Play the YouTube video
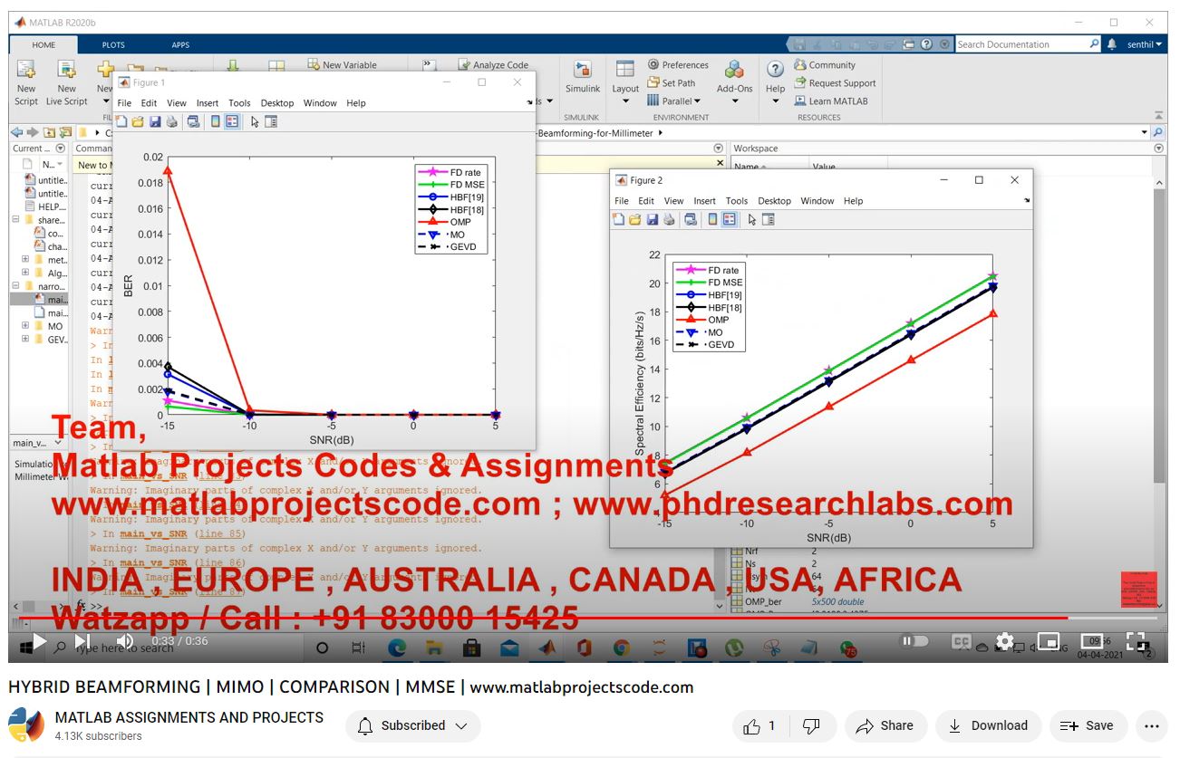 (39, 641)
